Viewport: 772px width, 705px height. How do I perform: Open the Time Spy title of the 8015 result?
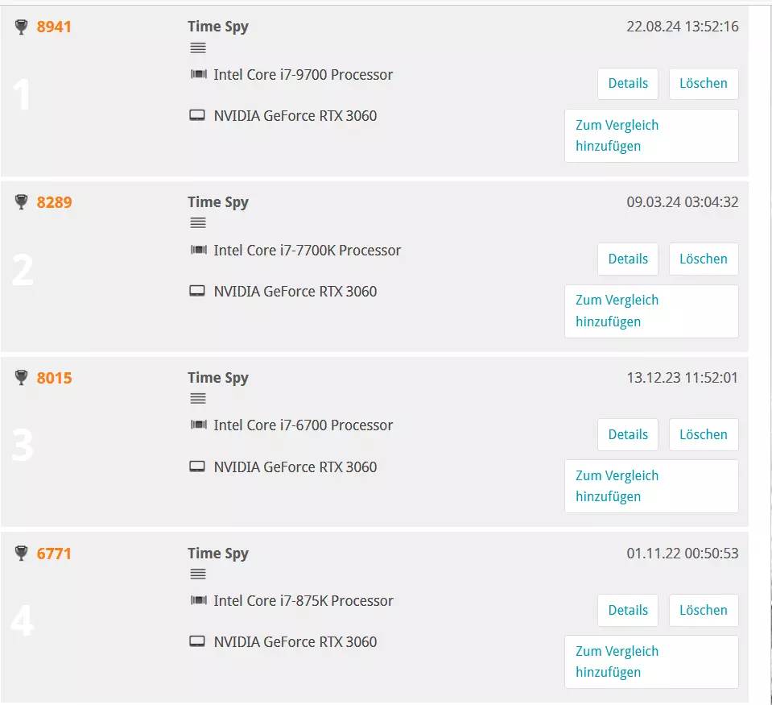[218, 378]
